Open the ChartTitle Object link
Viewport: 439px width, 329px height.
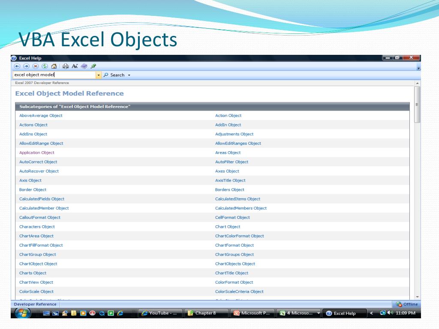tap(232, 273)
